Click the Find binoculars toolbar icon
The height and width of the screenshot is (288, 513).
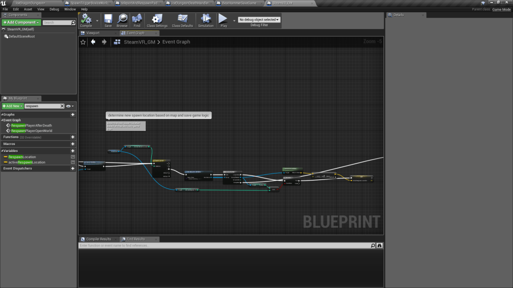(x=137, y=19)
